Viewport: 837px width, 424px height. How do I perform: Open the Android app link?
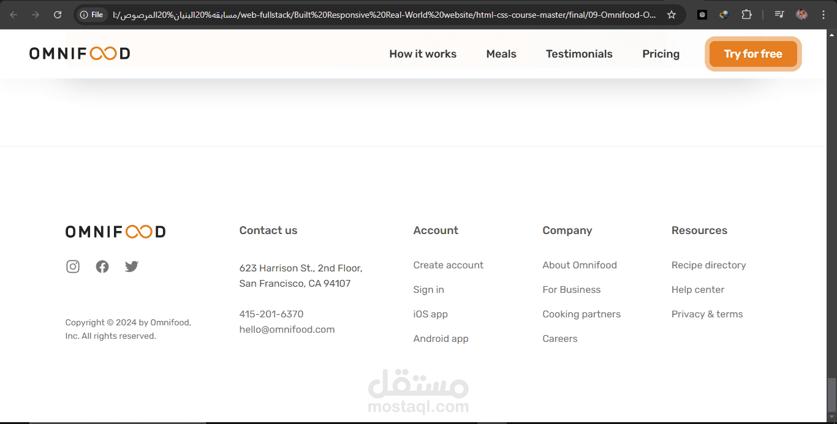pos(441,339)
